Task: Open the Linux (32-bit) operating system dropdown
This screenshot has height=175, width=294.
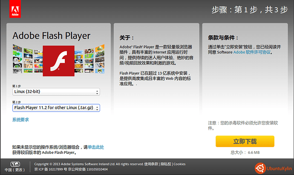Action: click(56, 92)
